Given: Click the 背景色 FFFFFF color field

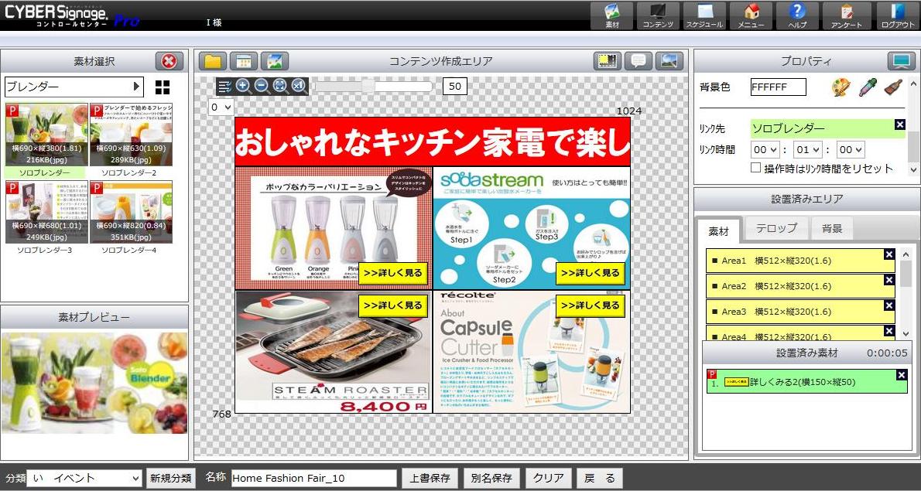Looking at the screenshot, I should 779,87.
